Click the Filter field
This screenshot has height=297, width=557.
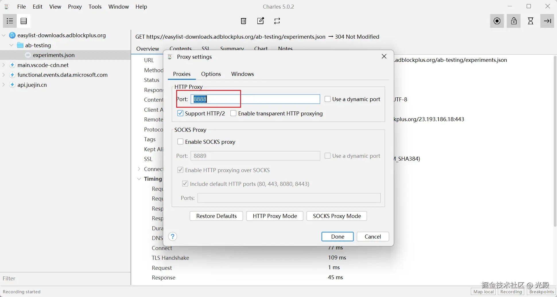tap(65, 278)
